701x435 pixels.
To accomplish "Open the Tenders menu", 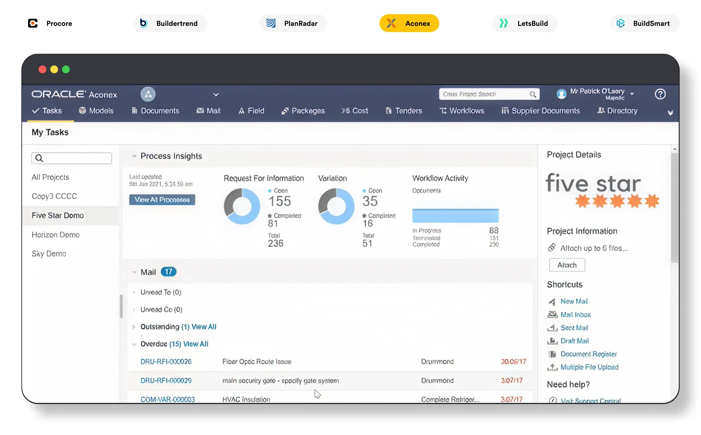I will pos(404,111).
